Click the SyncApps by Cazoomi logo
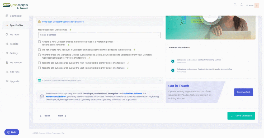The image size is (264, 138). pos(15,6)
